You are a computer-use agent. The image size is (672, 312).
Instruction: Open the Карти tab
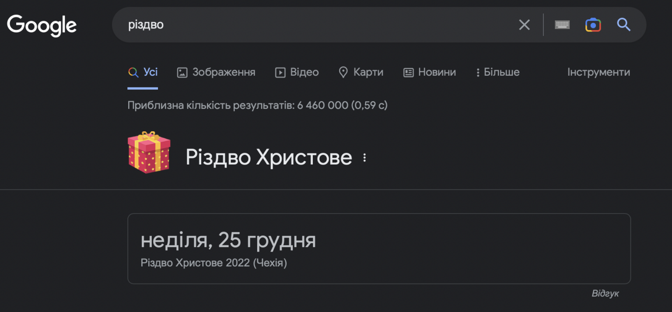point(361,72)
